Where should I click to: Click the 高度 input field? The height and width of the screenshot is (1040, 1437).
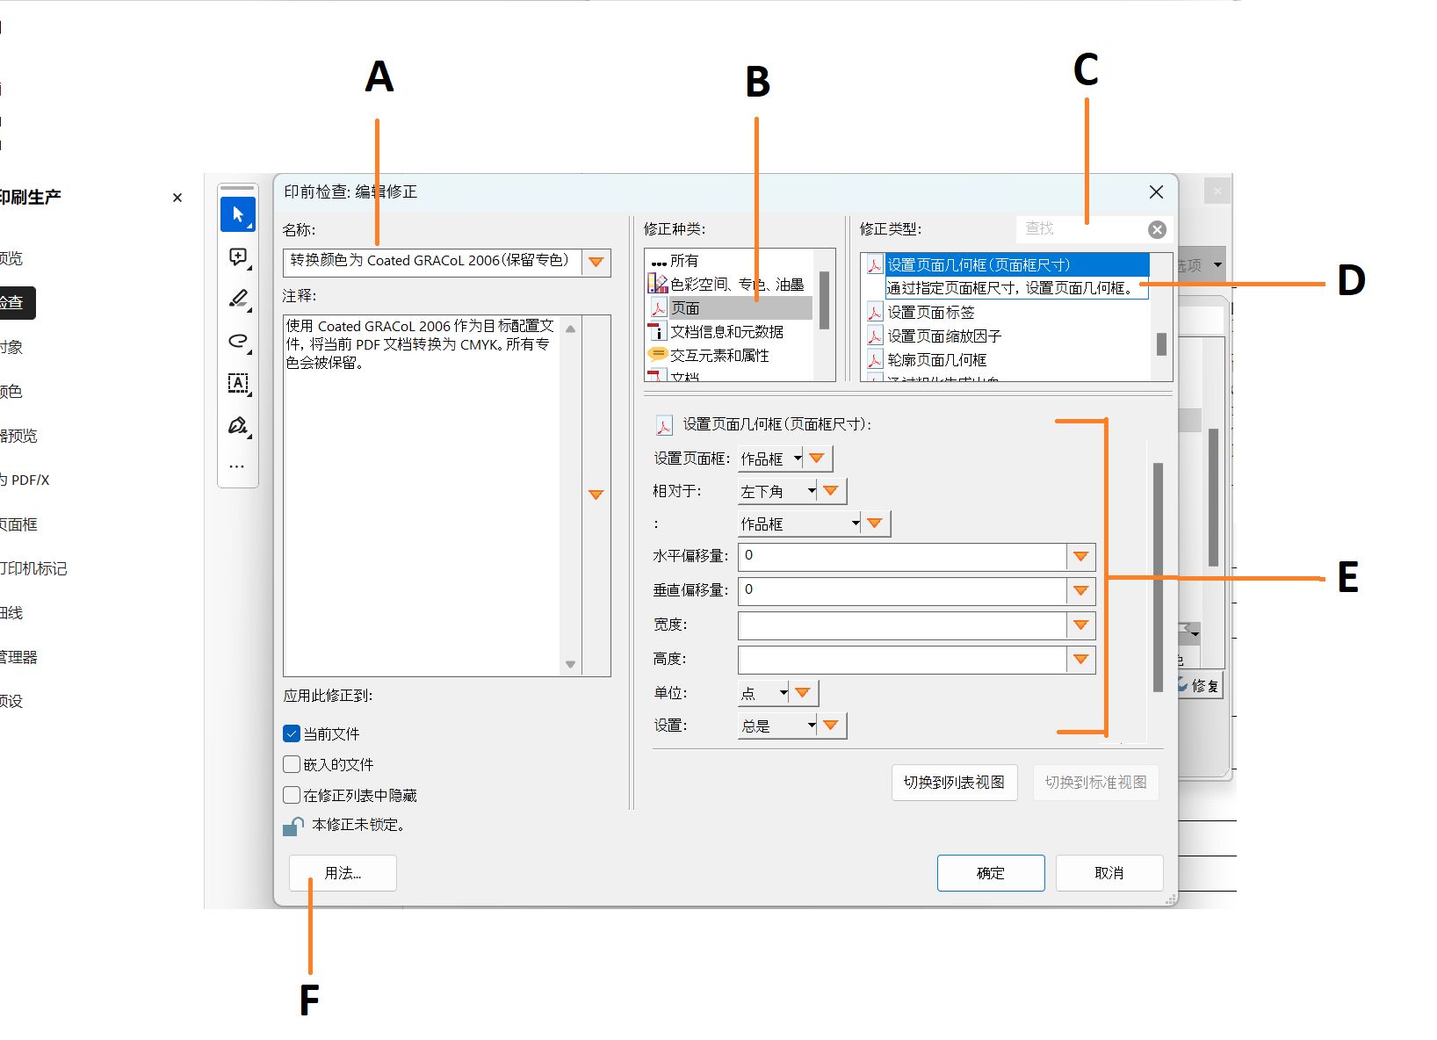[903, 659]
